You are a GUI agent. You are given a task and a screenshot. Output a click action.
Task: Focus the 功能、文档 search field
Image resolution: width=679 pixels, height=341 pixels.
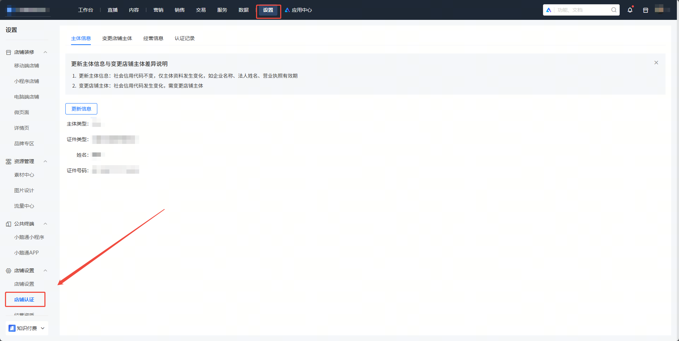pos(582,10)
